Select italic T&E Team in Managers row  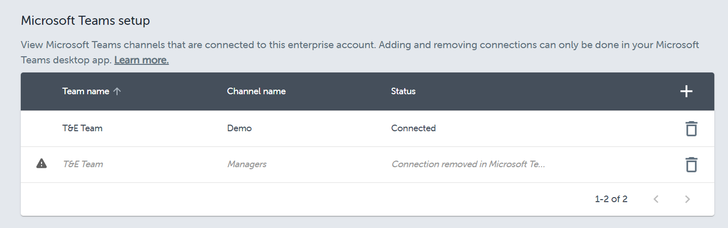[x=83, y=164]
